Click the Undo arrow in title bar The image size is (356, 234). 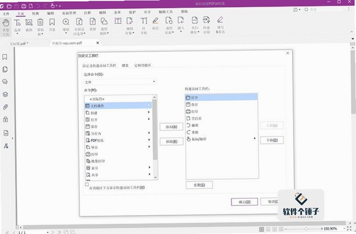click(x=38, y=6)
